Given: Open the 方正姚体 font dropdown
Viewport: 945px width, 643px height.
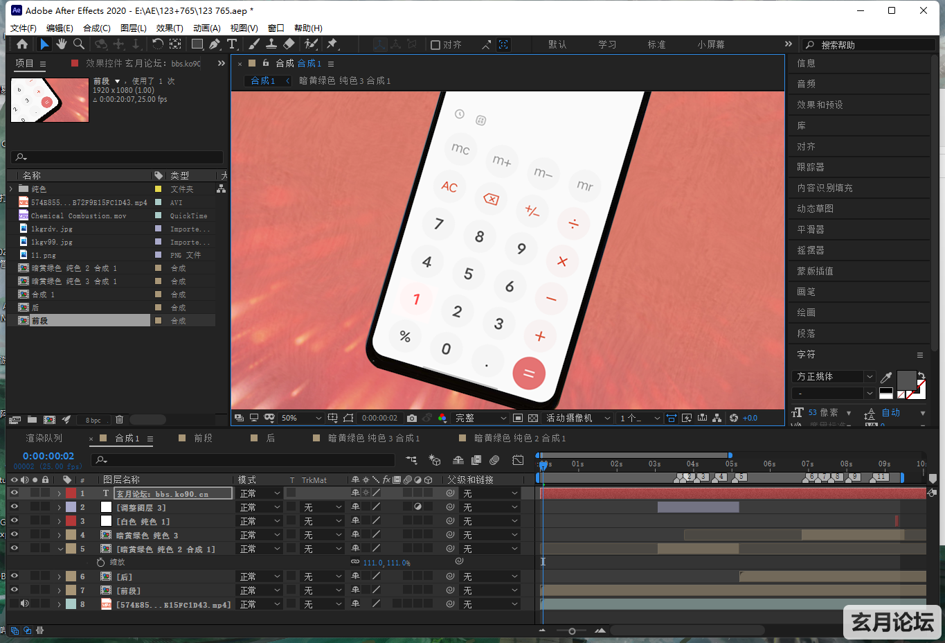Looking at the screenshot, I should (x=834, y=376).
